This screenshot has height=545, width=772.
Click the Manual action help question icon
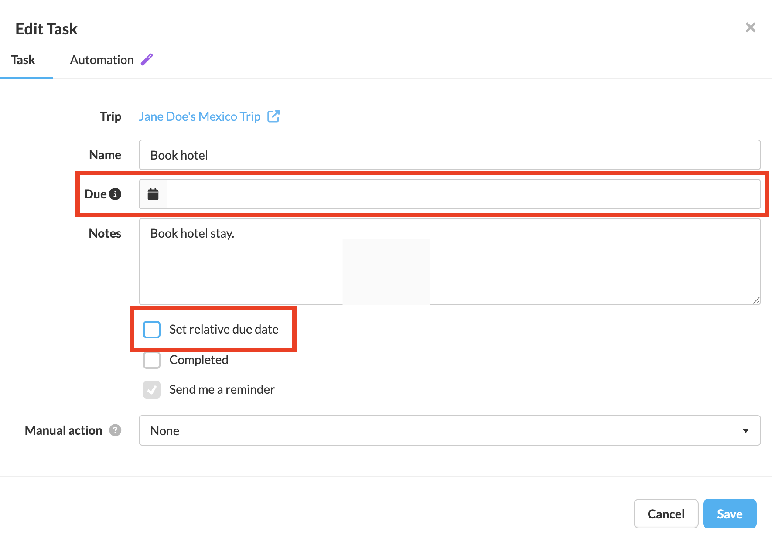pyautogui.click(x=115, y=430)
